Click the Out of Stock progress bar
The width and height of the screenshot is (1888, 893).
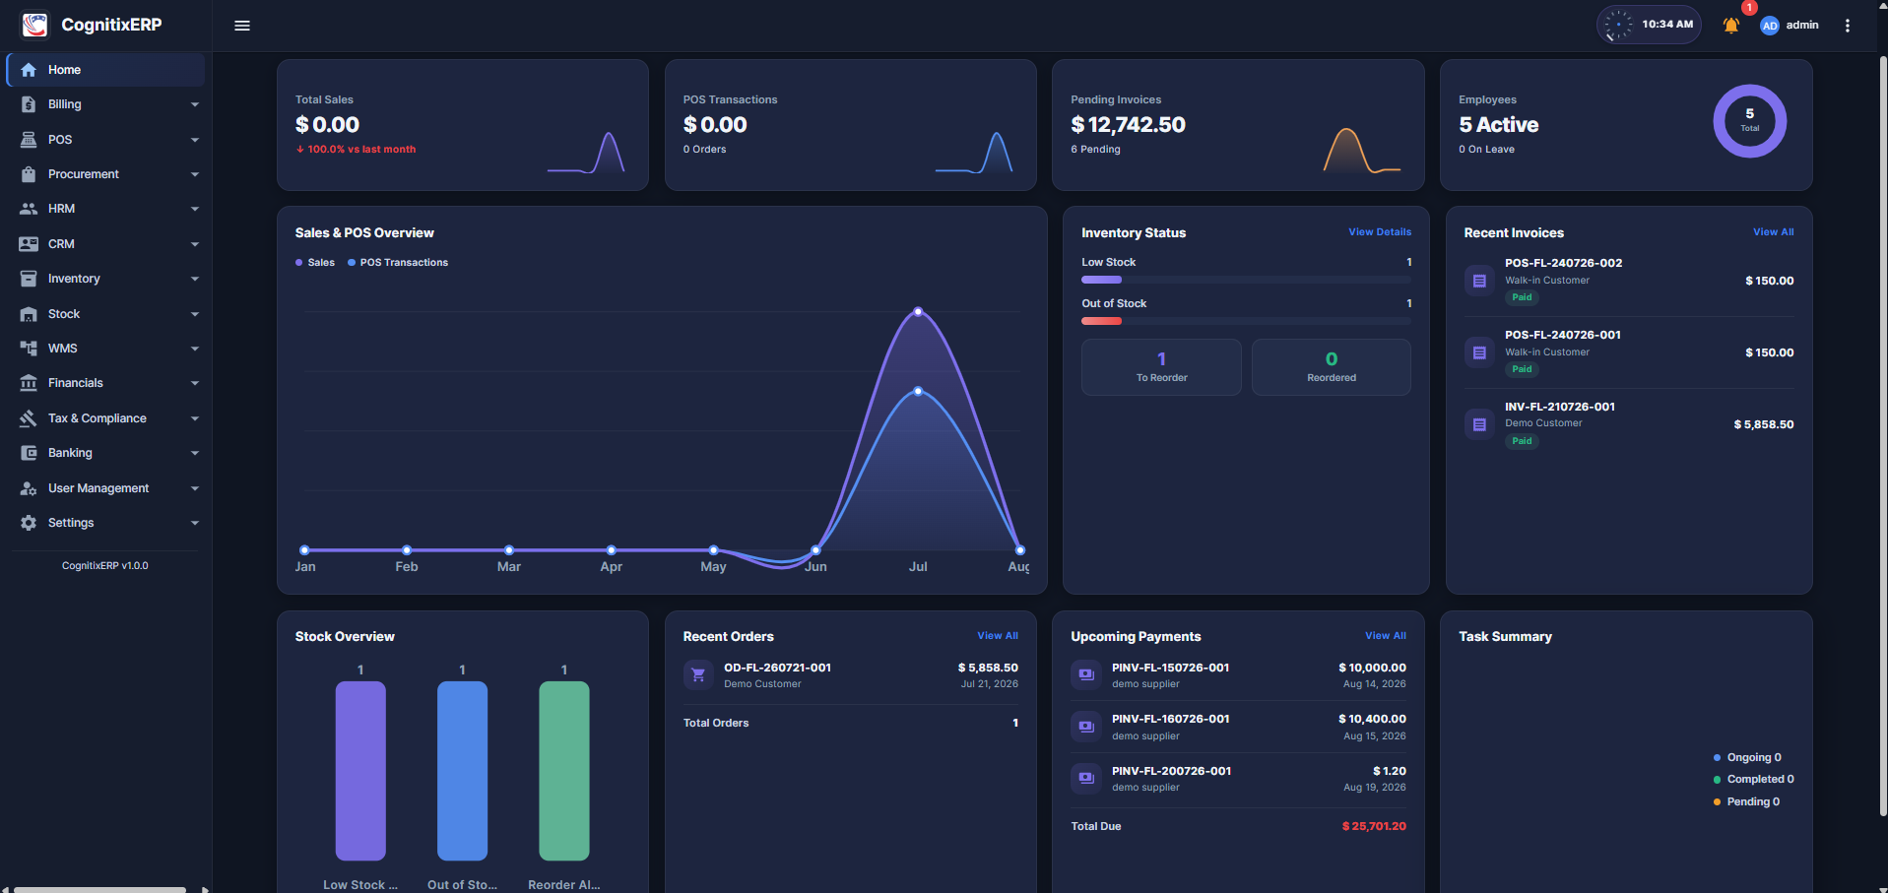[1246, 321]
